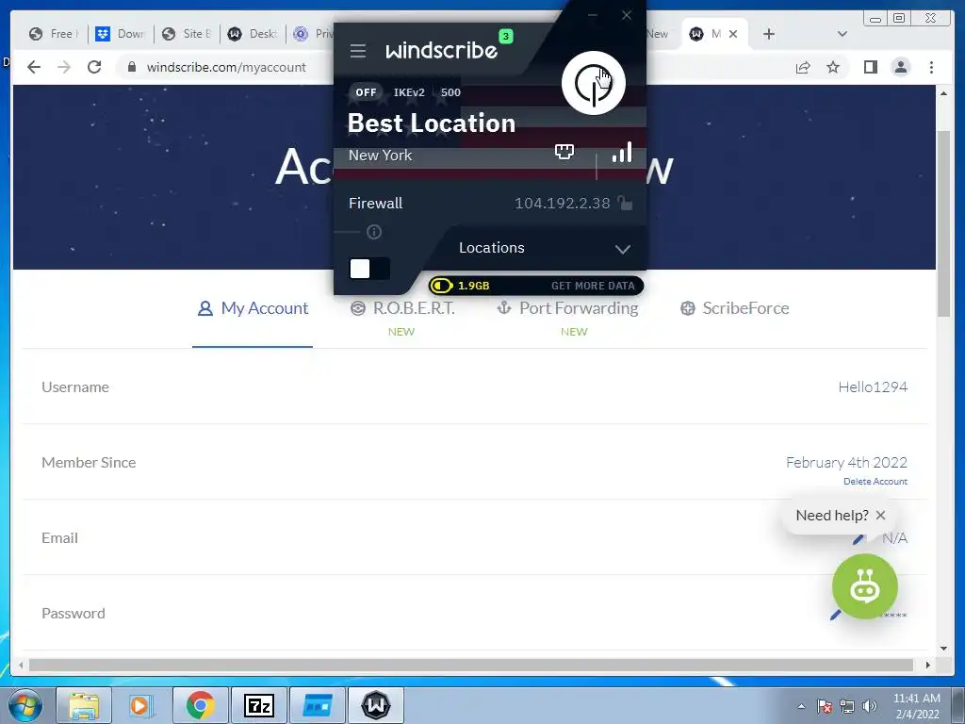Open the Windows Start menu
The height and width of the screenshot is (724, 965).
25,705
